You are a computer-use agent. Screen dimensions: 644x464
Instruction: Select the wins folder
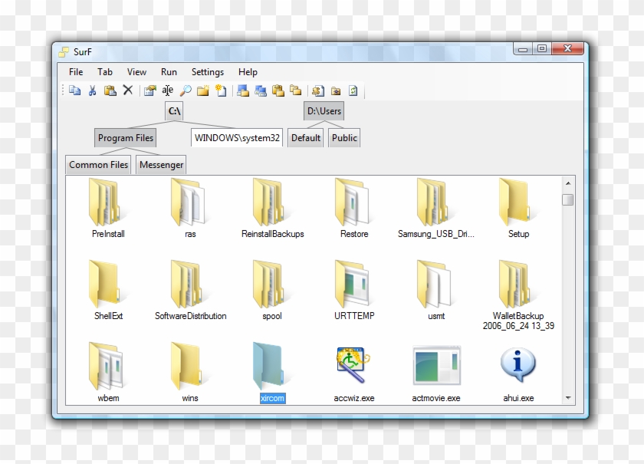pos(190,373)
